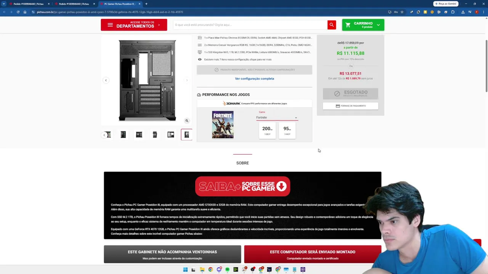The height and width of the screenshot is (274, 488).
Task: Reload the current page
Action: click(18, 12)
